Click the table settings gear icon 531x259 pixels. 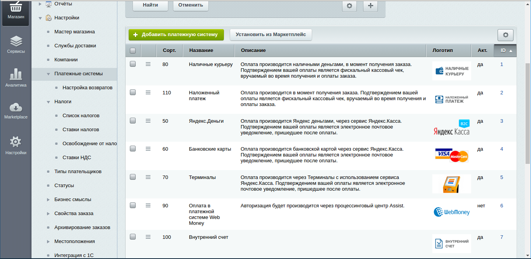(x=505, y=35)
